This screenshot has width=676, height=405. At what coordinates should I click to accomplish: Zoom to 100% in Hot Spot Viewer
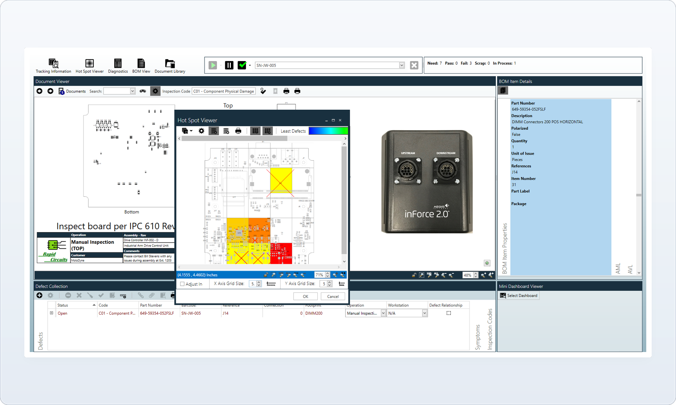[281, 275]
